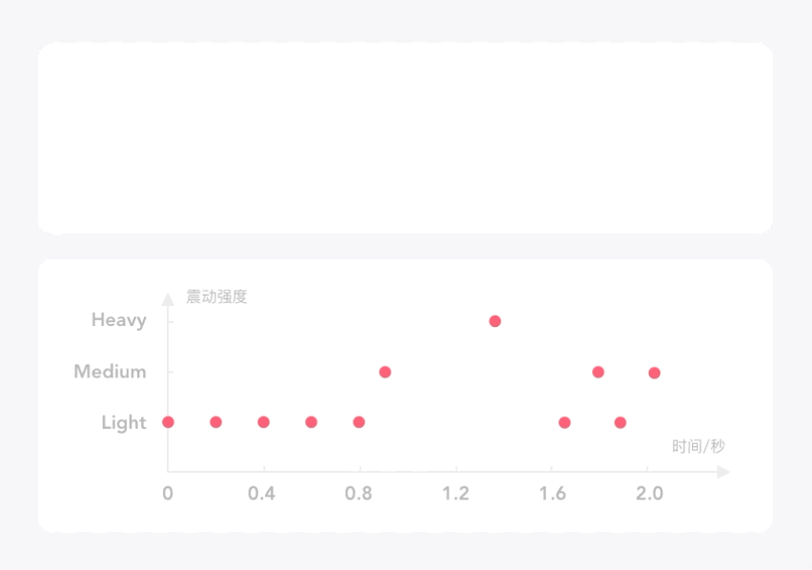Click the right arrow on the time axis
The image size is (812, 570).
pyautogui.click(x=723, y=472)
